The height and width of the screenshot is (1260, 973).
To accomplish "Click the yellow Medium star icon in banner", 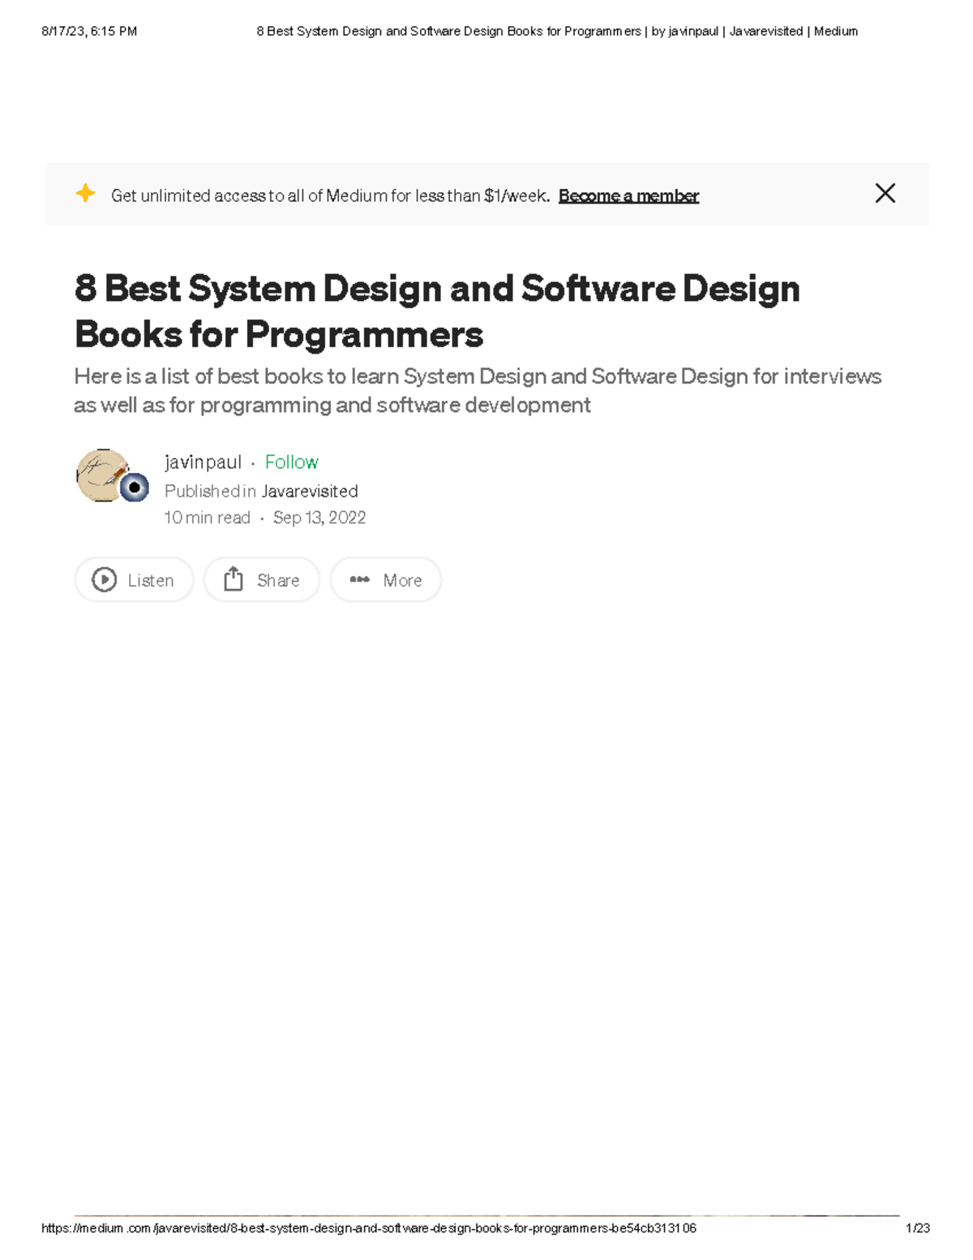I will [x=85, y=195].
